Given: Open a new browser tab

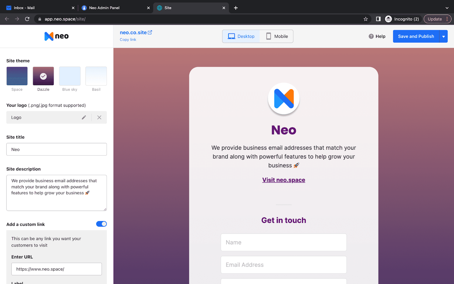Looking at the screenshot, I should tap(236, 8).
